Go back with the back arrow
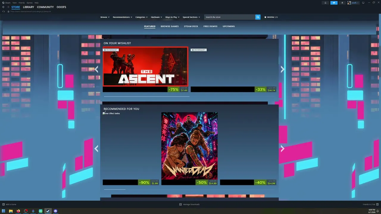Viewport: 381px width, 214px height. [3, 7]
